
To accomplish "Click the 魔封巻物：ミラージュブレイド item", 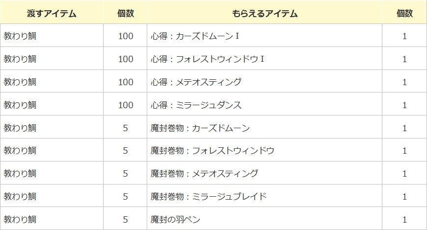I will (x=209, y=197).
